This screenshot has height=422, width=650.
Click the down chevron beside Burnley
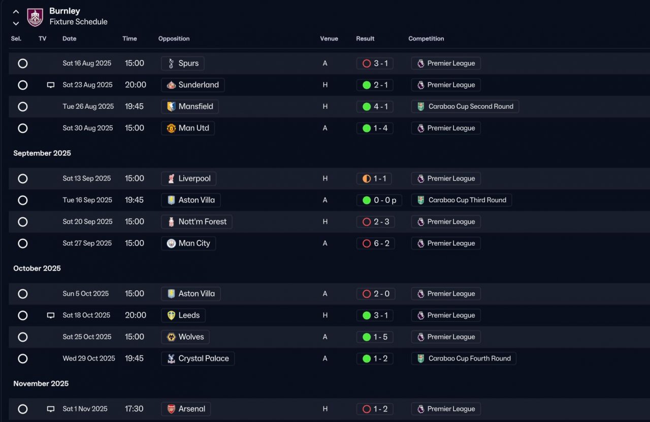16,23
